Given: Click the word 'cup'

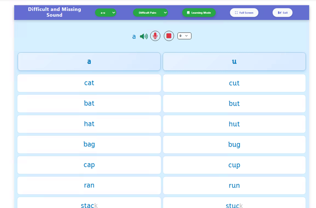Looking at the screenshot, I should pos(234,165).
